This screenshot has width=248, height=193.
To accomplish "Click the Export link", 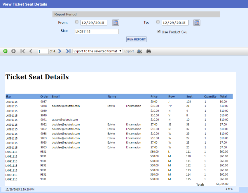I will pyautogui.click(x=129, y=51).
